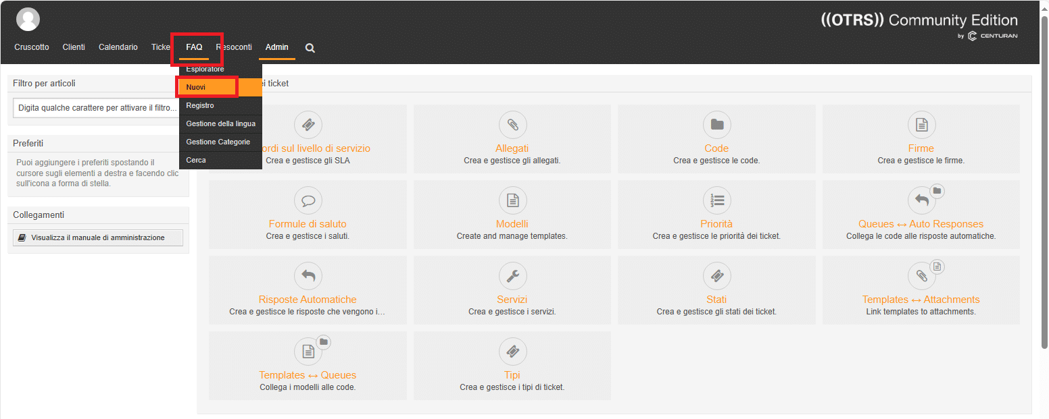Viewport: 1049px width, 419px height.
Task: Open the Firme document icon
Action: coord(921,125)
